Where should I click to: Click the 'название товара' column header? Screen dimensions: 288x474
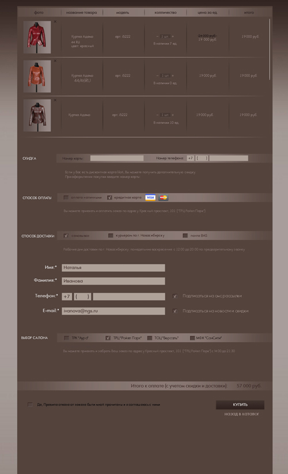(x=82, y=13)
